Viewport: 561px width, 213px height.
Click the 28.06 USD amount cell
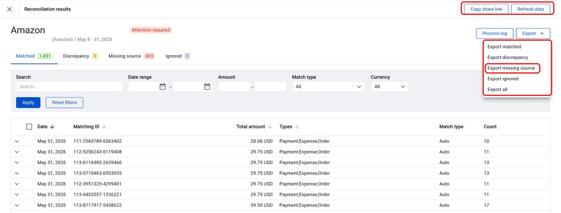262,141
